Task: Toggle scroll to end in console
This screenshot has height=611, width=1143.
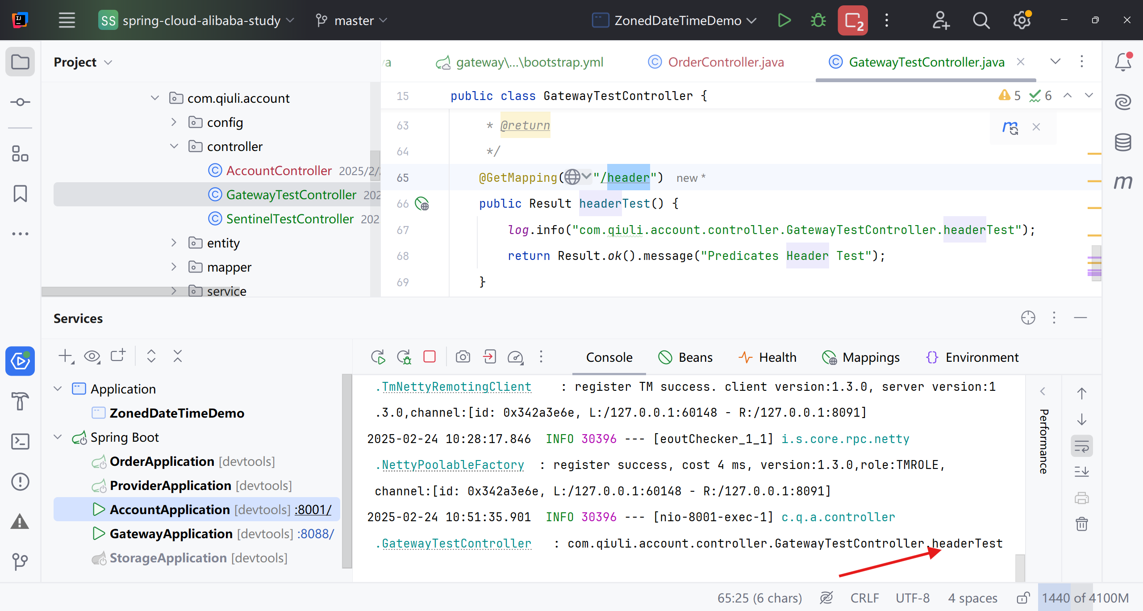Action: pyautogui.click(x=1081, y=472)
